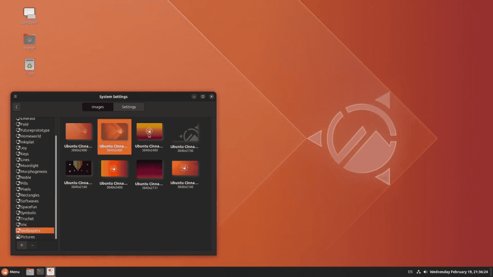This screenshot has height=277, width=493.
Task: Open the Cinnamon Menu button
Action: [x=11, y=272]
